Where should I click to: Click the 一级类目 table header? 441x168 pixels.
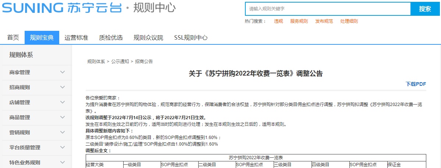tap(132, 165)
